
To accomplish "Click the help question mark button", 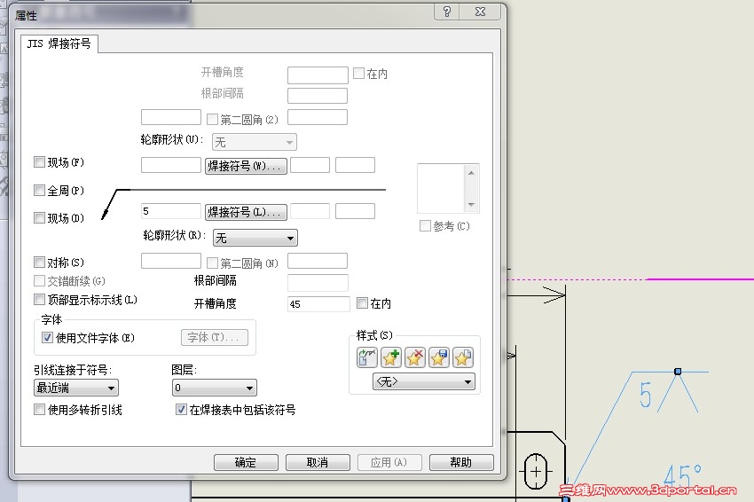I will coord(447,12).
